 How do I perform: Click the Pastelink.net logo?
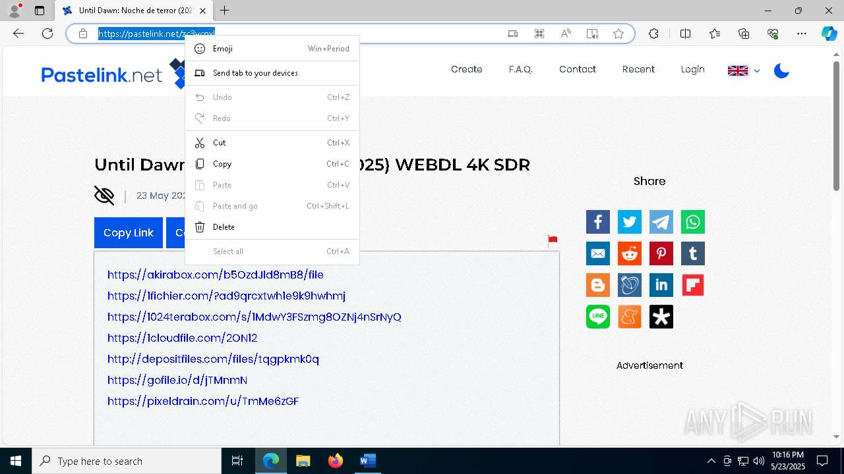pyautogui.click(x=112, y=74)
